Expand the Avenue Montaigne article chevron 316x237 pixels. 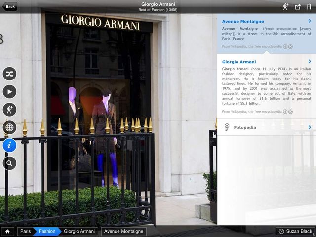pos(309,21)
